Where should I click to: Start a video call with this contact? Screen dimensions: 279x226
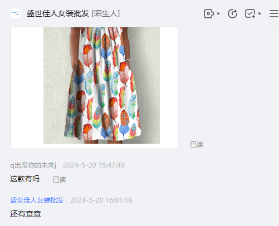(x=209, y=13)
